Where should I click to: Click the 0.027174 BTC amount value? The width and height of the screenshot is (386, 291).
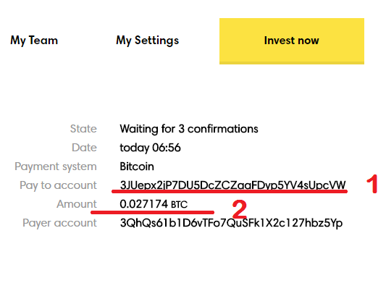[154, 204]
